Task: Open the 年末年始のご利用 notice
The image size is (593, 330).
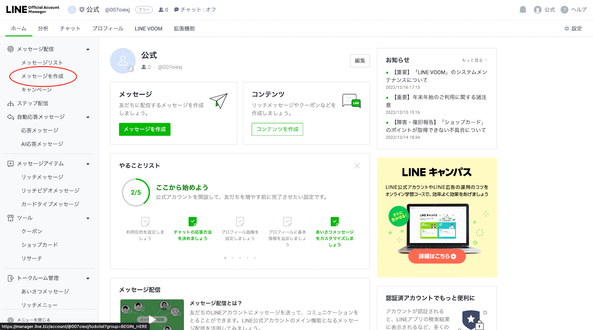Action: coord(436,101)
